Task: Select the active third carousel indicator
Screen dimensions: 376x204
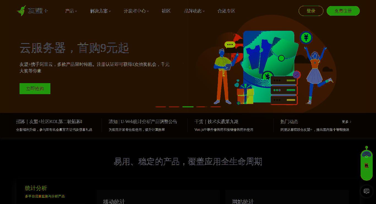Action: click(188, 107)
